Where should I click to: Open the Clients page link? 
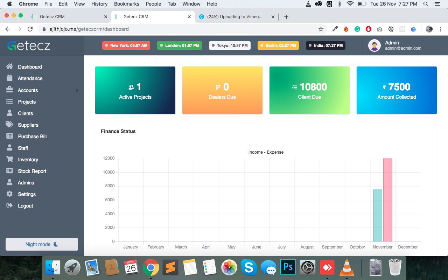click(x=26, y=113)
